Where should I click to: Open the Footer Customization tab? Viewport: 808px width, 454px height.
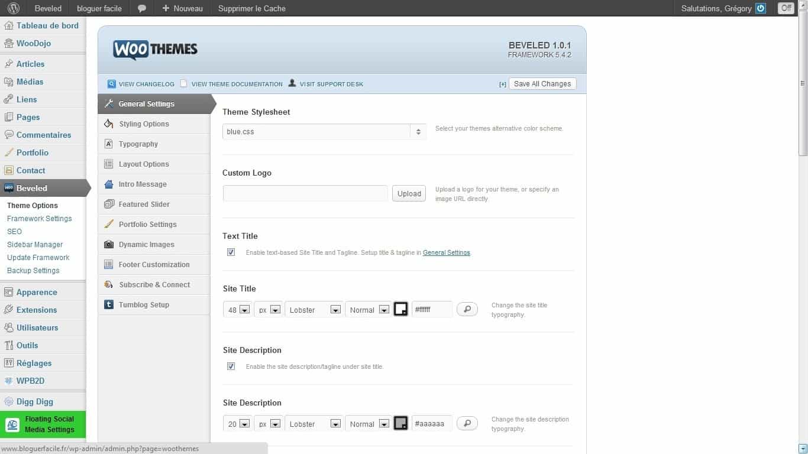[154, 264]
